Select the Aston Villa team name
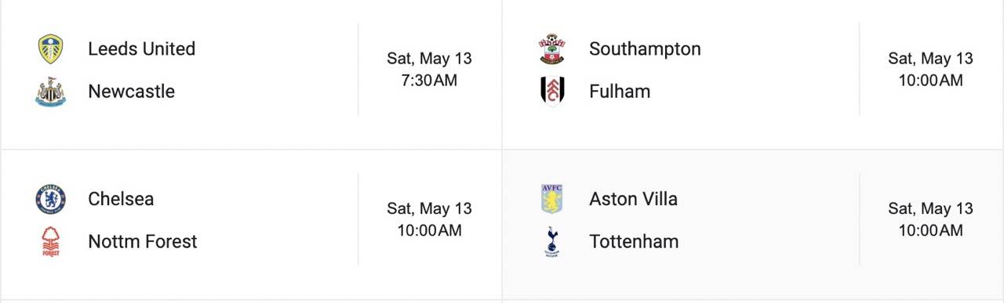Screen dimensions: 1004x303 [633, 199]
